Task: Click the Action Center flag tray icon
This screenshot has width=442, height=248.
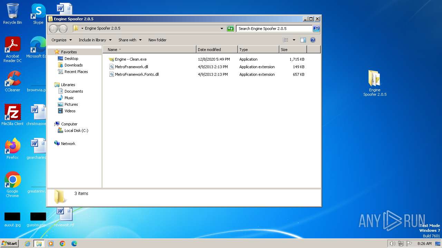Action: pos(409,244)
